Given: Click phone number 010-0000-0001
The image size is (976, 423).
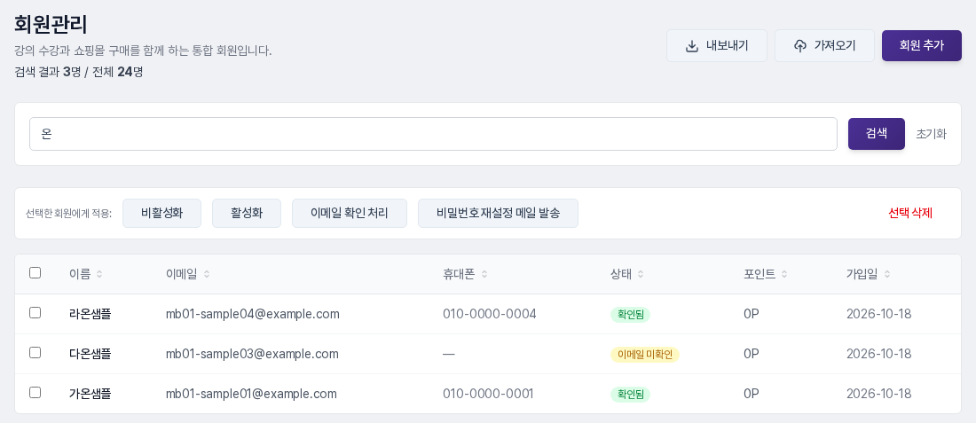Looking at the screenshot, I should pos(488,394).
